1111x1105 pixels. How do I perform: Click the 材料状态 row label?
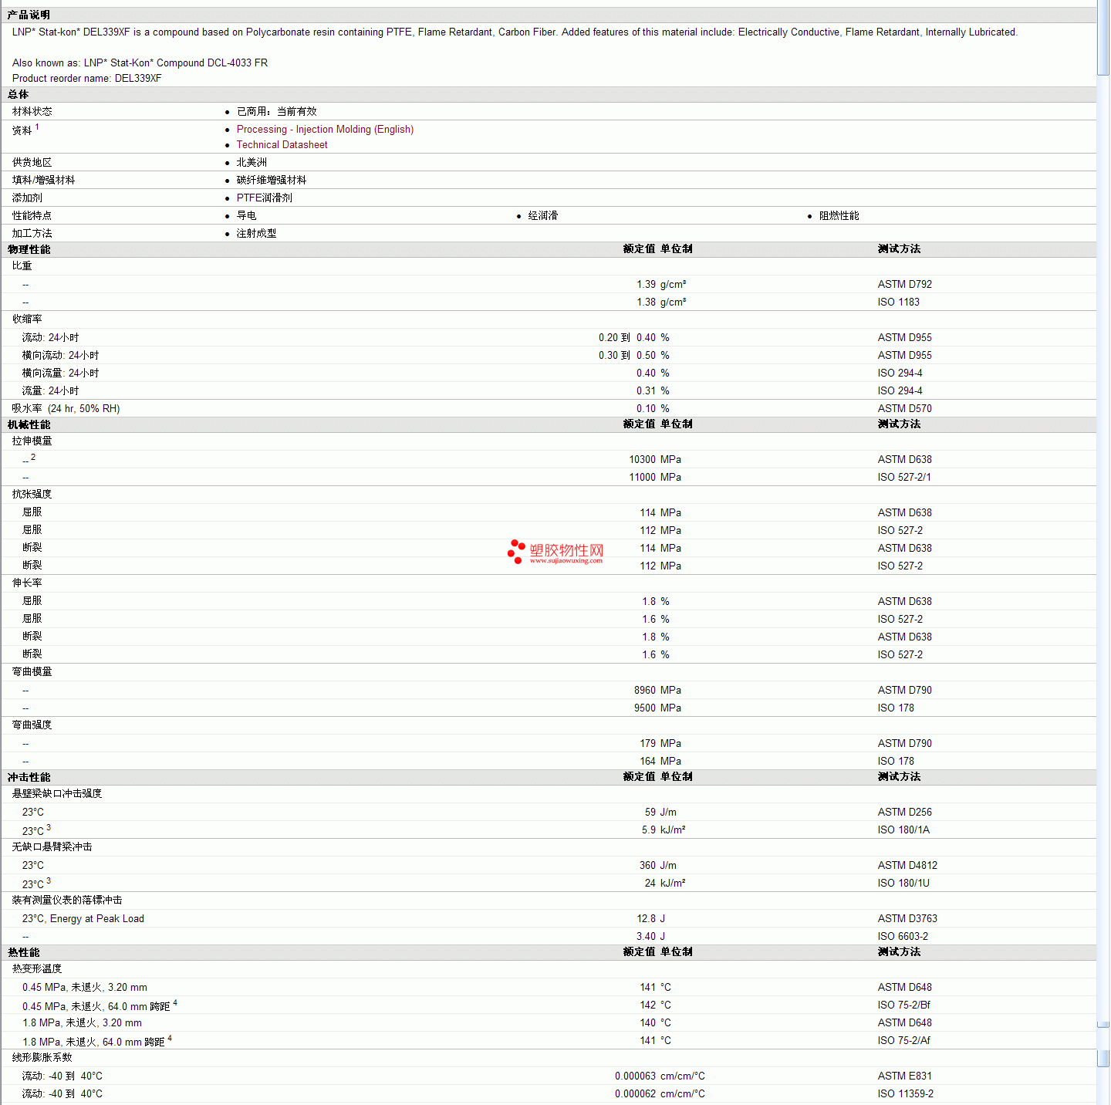(x=32, y=112)
